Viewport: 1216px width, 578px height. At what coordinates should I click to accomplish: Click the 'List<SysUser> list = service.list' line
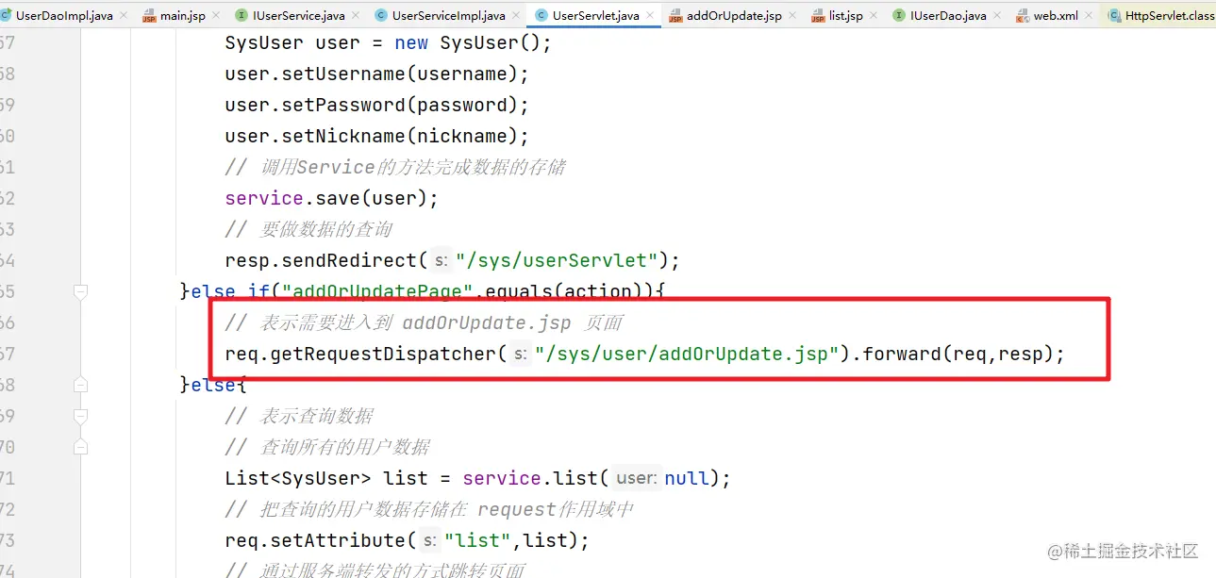pyautogui.click(x=477, y=478)
